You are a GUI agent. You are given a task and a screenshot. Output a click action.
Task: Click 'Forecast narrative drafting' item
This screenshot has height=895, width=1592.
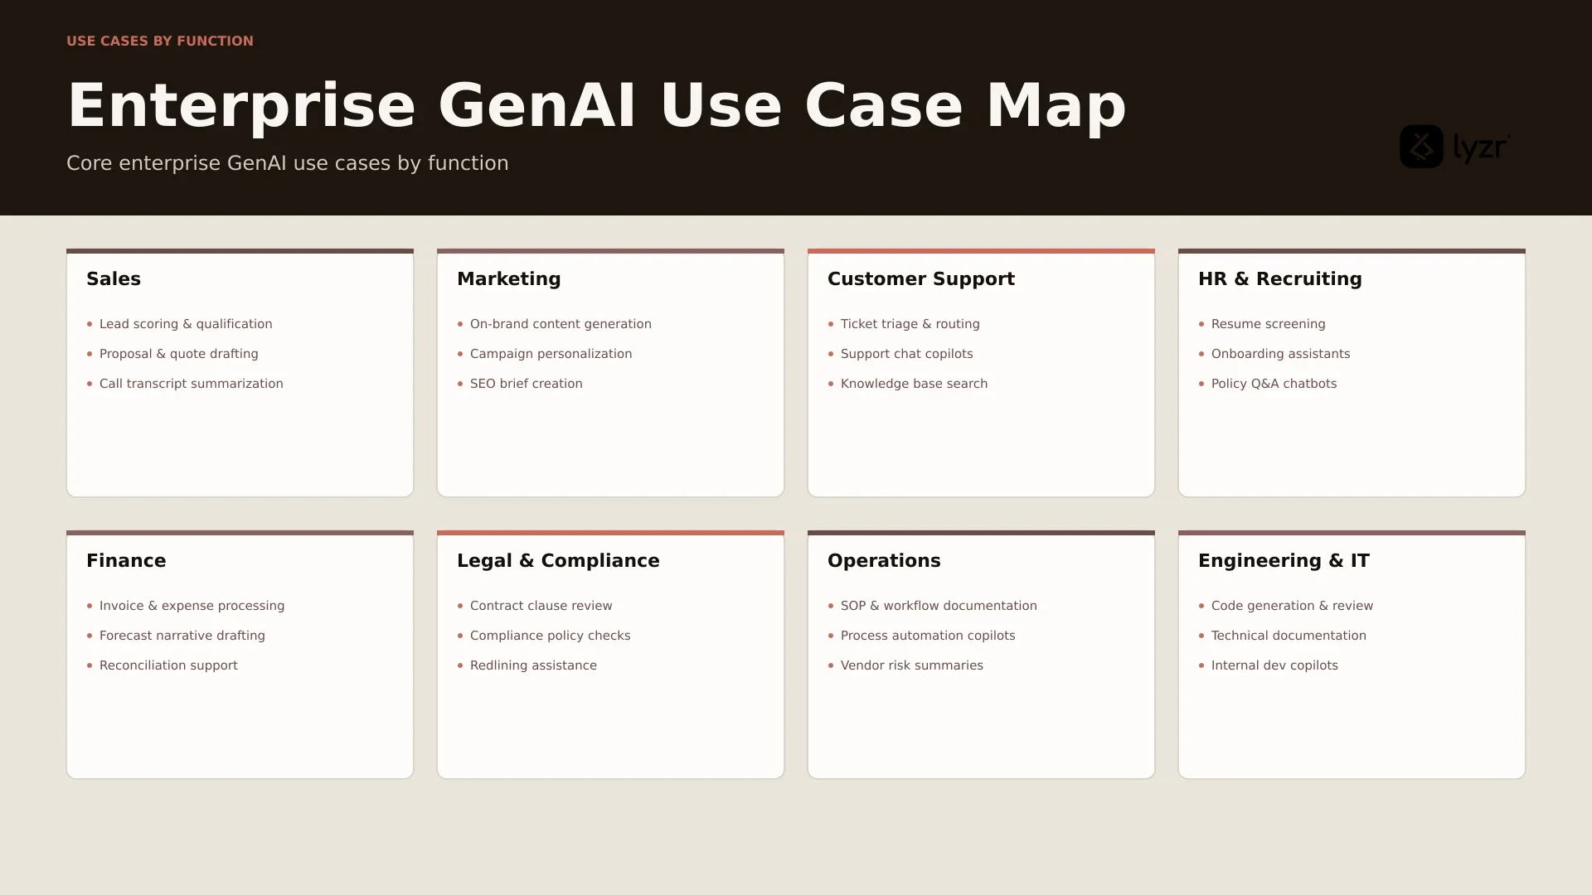[x=182, y=636]
